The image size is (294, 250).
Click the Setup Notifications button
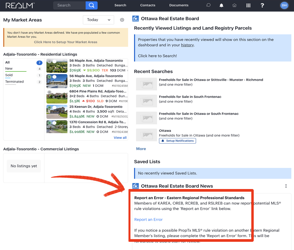pos(178,141)
